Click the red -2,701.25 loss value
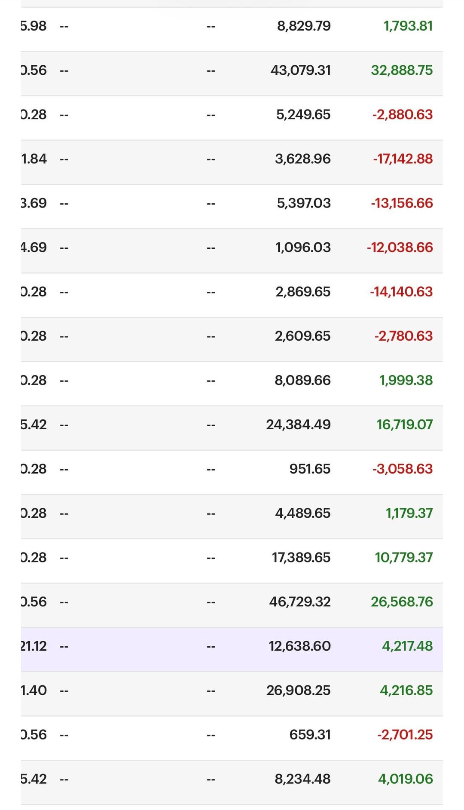The height and width of the screenshot is (810, 464). coord(405,734)
